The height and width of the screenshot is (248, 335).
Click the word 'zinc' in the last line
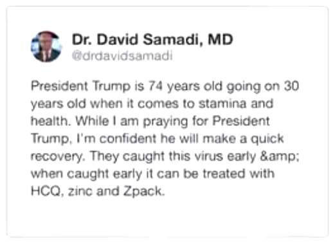pyautogui.click(x=80, y=191)
